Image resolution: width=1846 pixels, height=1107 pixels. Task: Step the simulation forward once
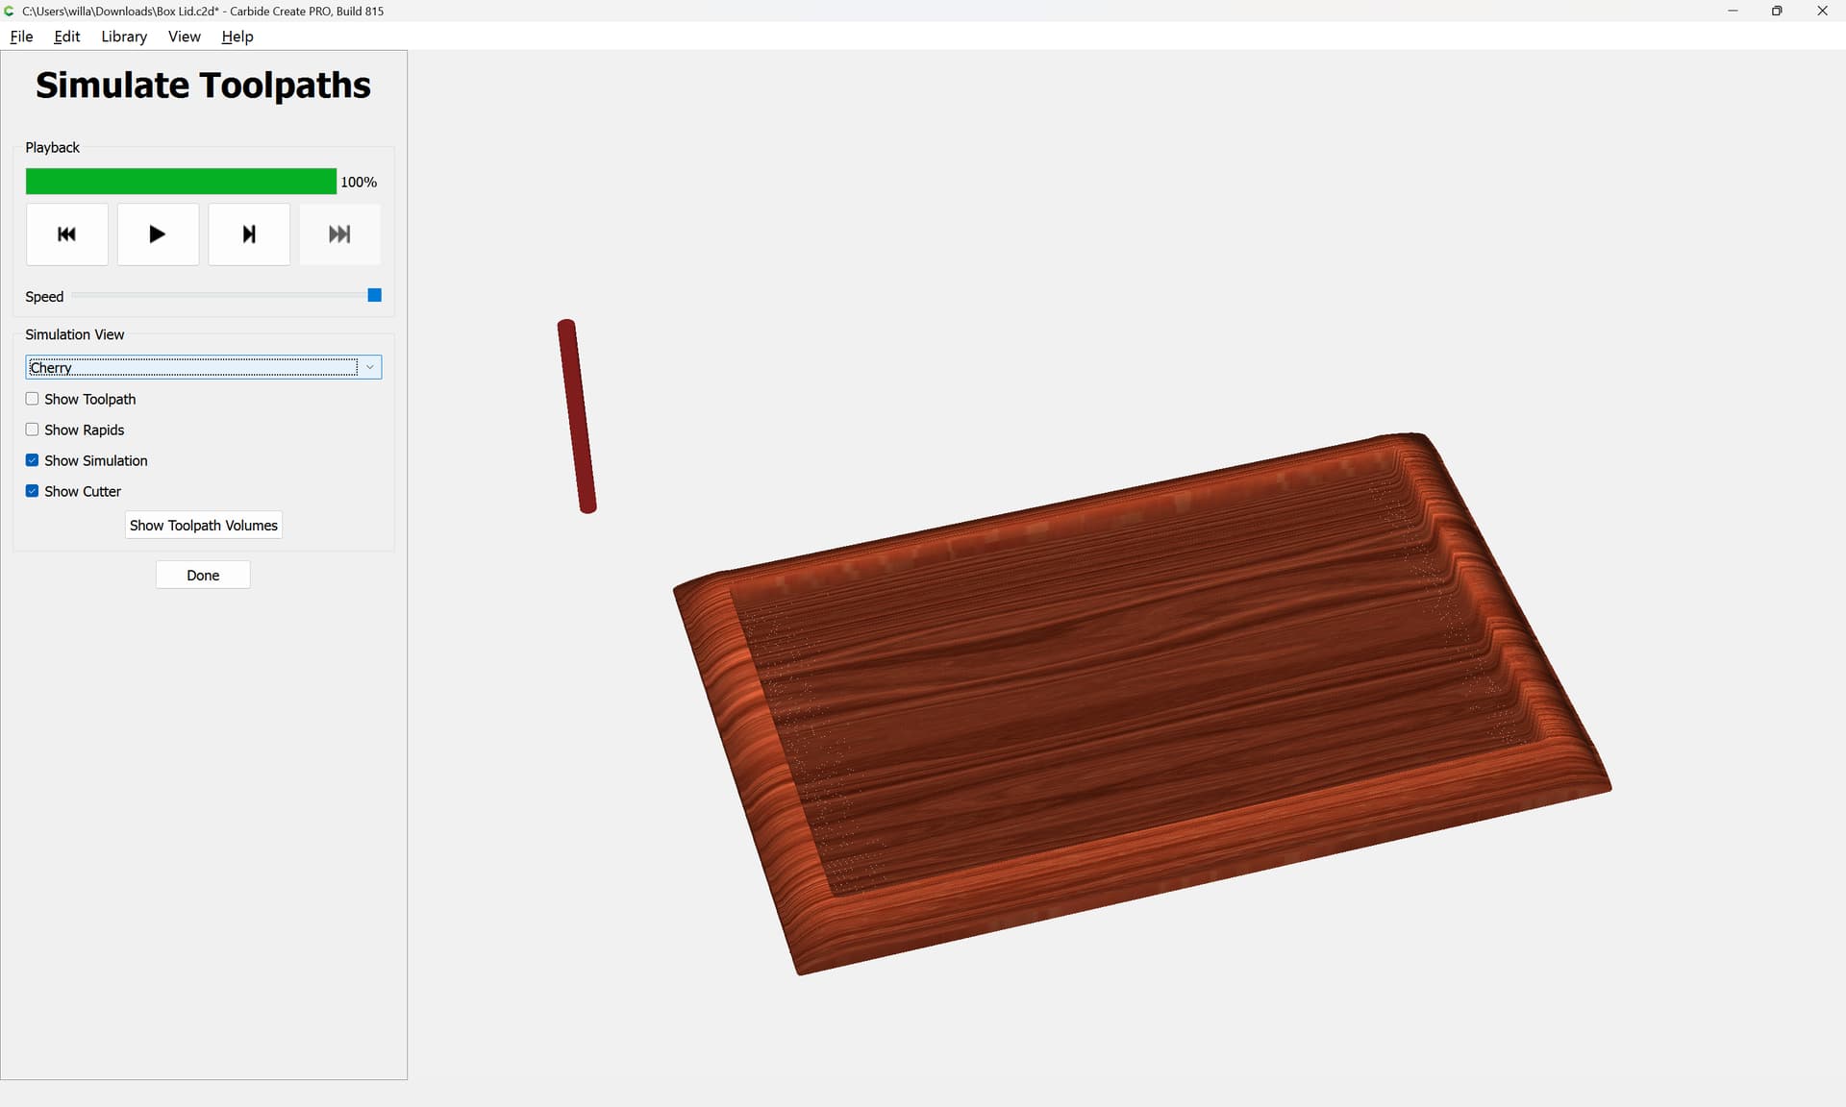point(249,234)
